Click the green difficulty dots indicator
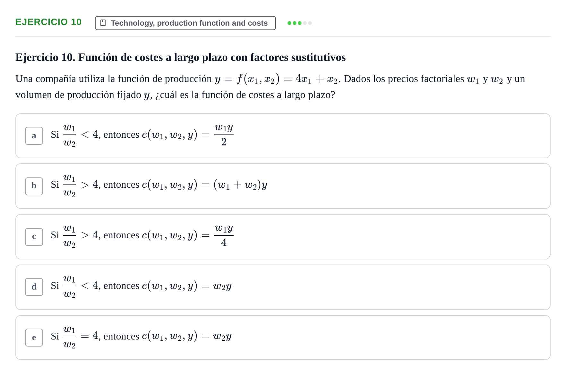The width and height of the screenshot is (566, 376). point(300,23)
